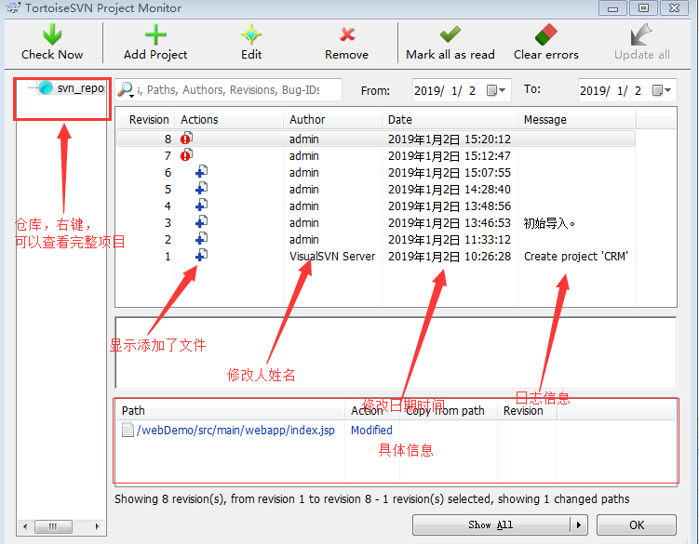699x544 pixels.
Task: Open the To date calendar dropdown
Action: click(x=662, y=90)
